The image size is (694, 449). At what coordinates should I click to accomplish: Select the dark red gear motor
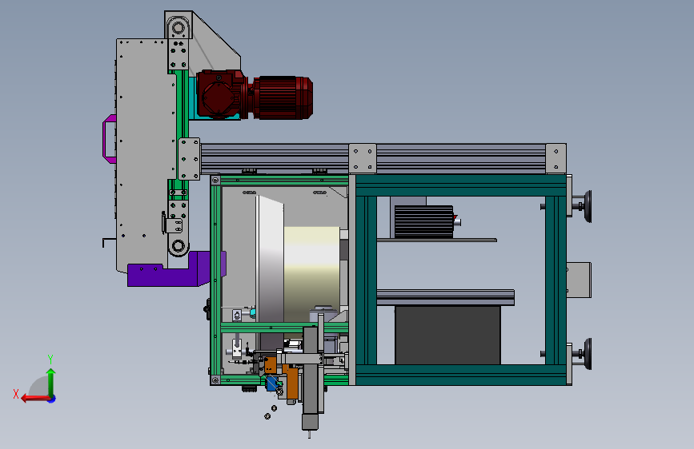(x=255, y=95)
